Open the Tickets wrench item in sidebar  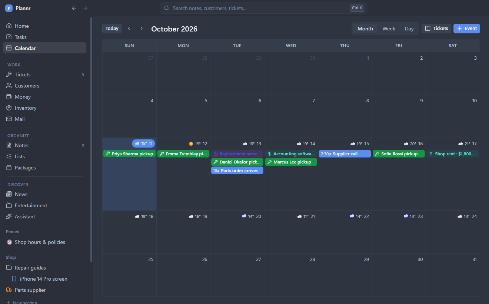click(x=45, y=75)
